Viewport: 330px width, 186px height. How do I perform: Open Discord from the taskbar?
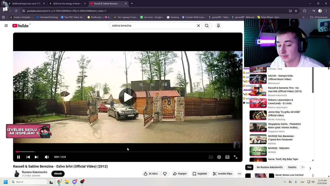coord(75,182)
